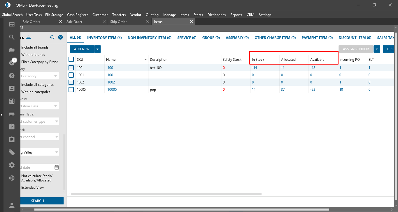Click the magnifier search icon in sidebar
Viewport: 398px width, 212px height.
click(x=12, y=37)
